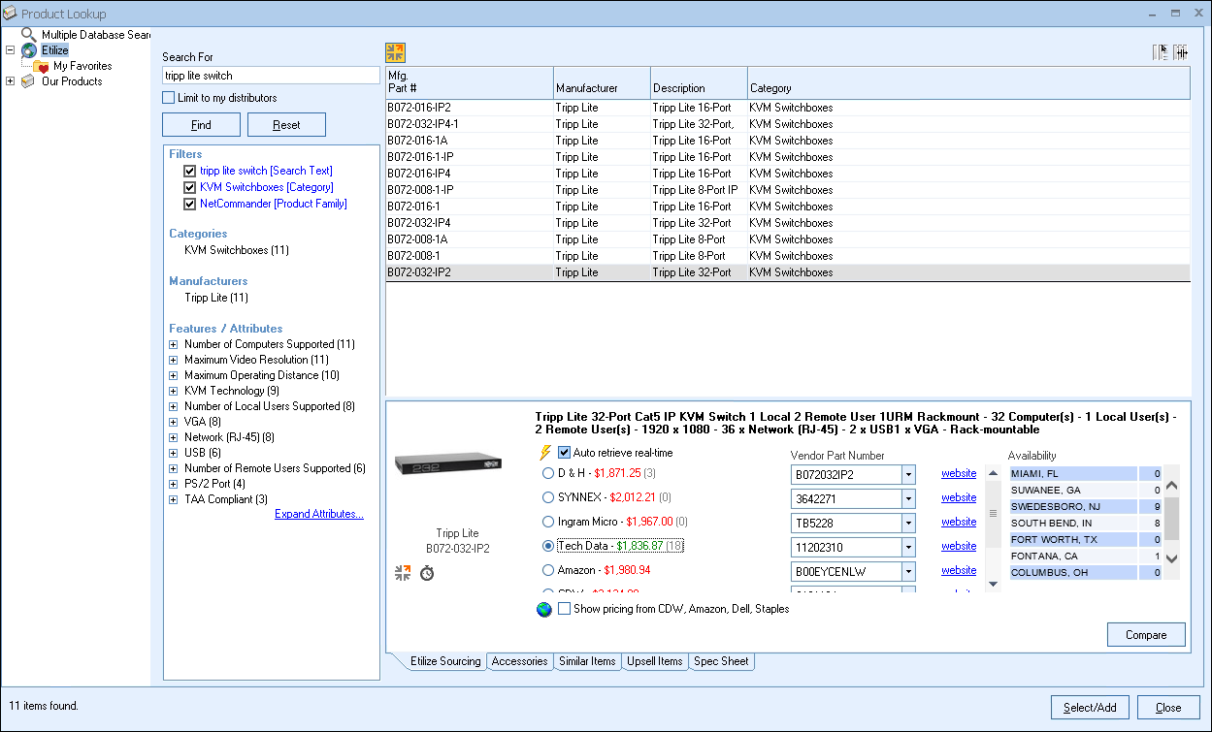The image size is (1212, 732).
Task: Open the B00EYCENLW vendor part dropdown
Action: click(x=908, y=571)
